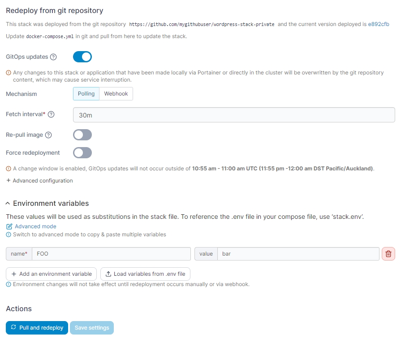Click Re-pull image help icon

pyautogui.click(x=49, y=135)
